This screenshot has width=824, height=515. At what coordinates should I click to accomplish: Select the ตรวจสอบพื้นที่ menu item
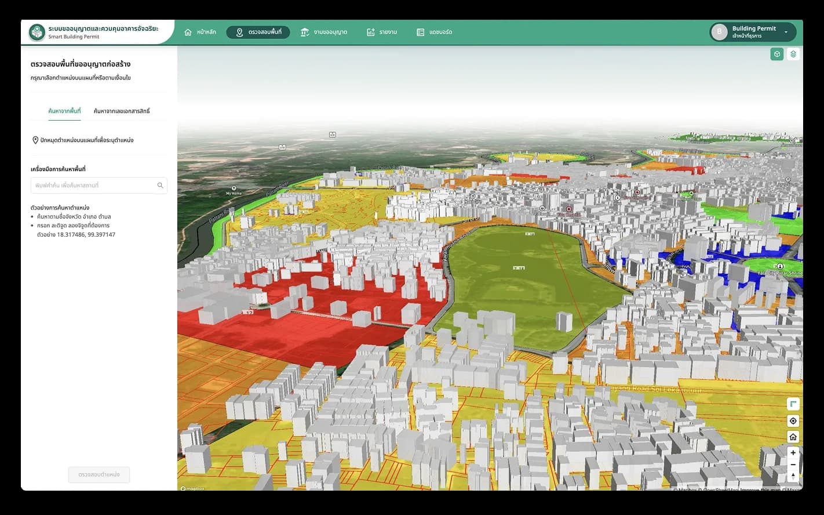pos(258,32)
